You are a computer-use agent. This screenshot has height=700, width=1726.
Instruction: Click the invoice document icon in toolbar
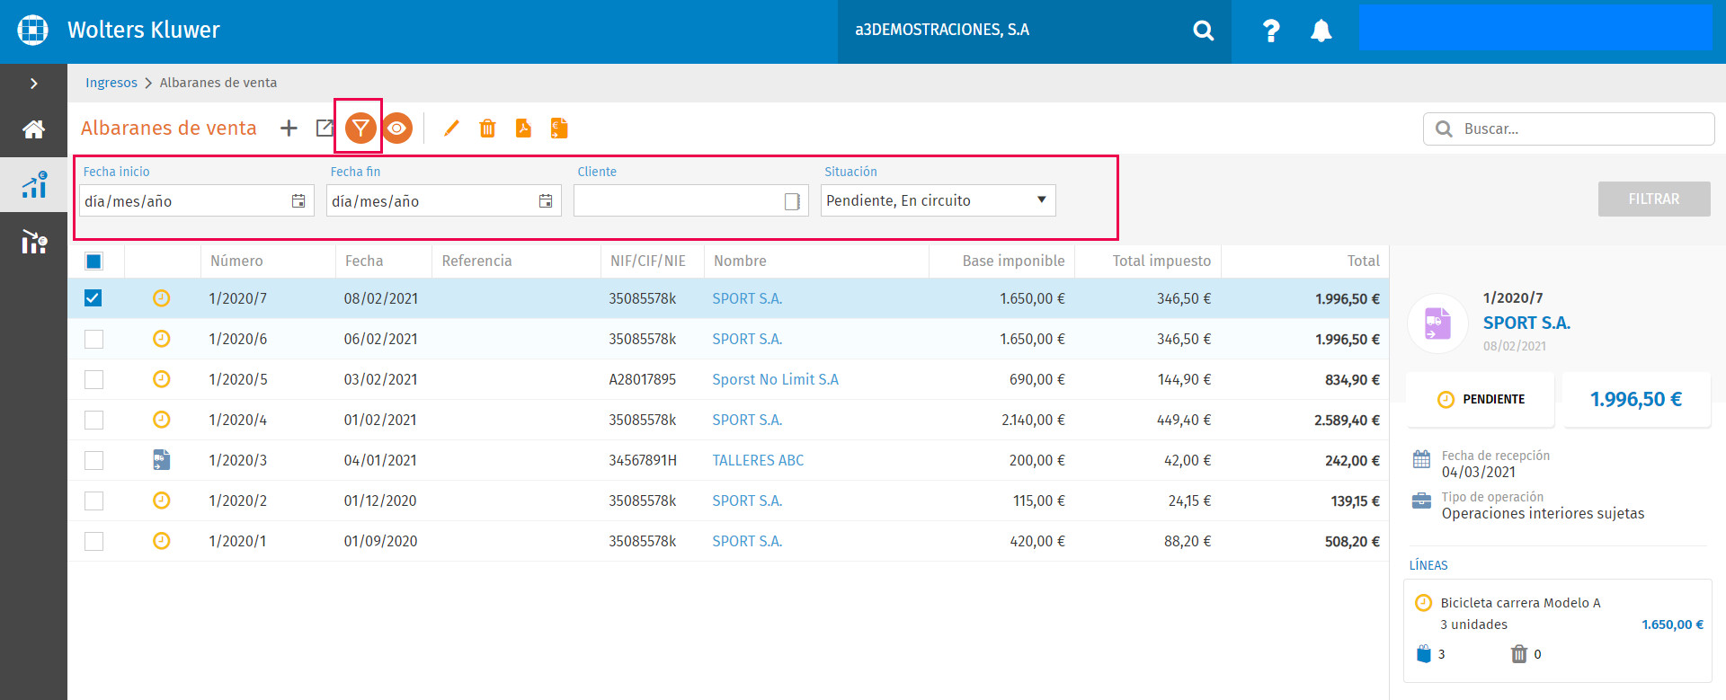coord(559,128)
